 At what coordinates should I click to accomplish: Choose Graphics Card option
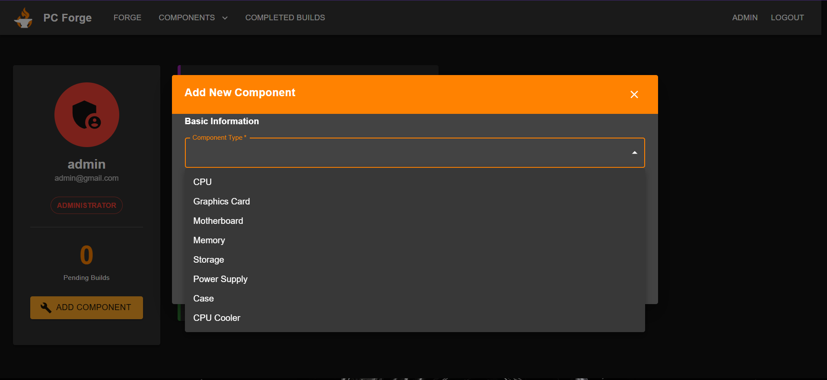221,201
